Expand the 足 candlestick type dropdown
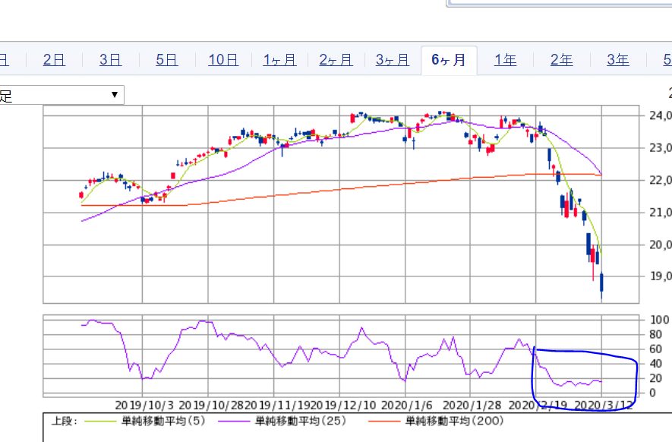Viewport: 672px width, 442px height. 62,95
